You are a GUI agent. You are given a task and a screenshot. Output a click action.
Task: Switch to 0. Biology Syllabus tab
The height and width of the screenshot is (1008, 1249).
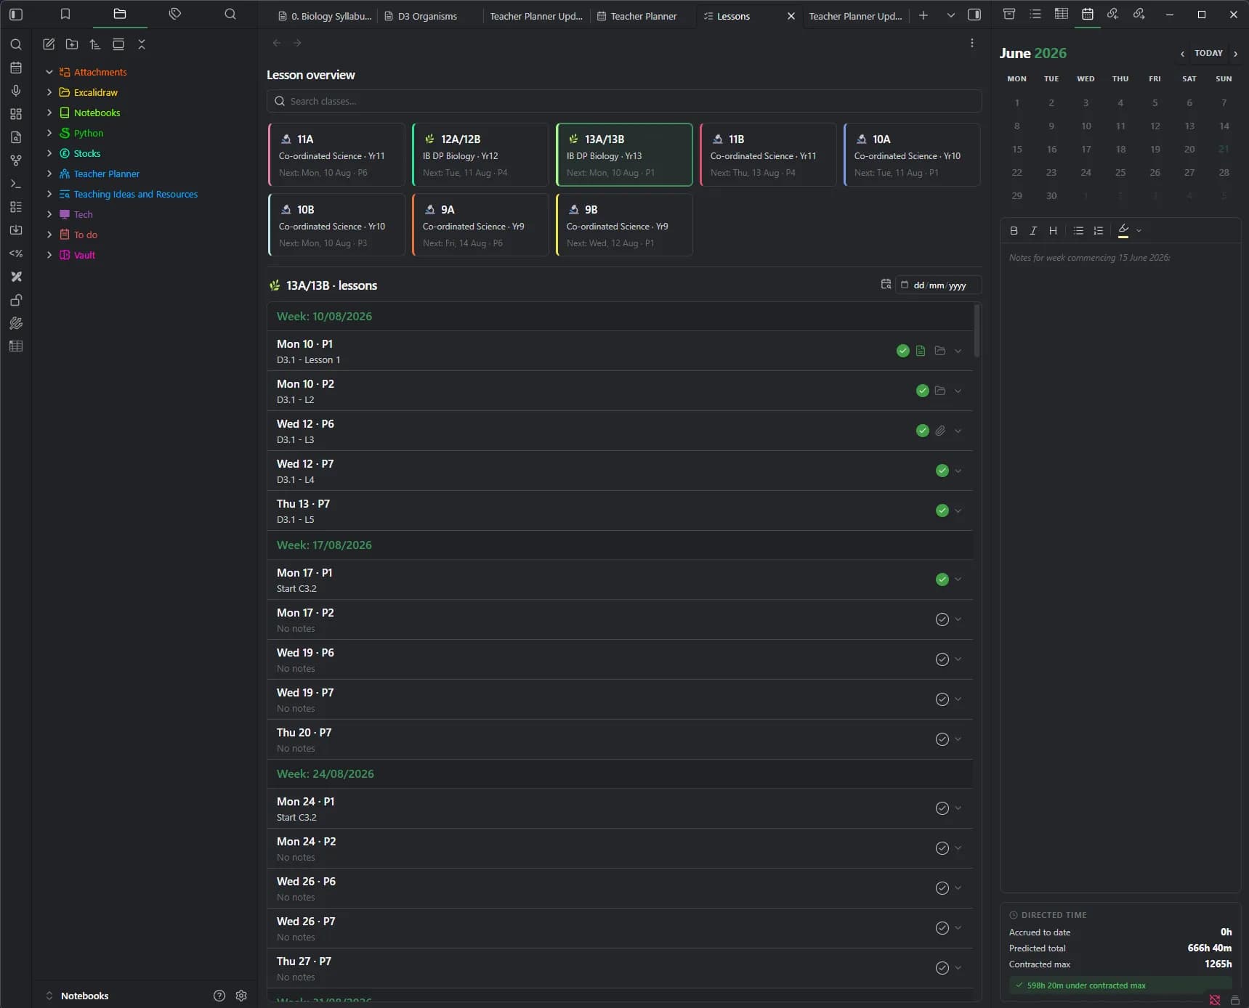[x=325, y=16]
